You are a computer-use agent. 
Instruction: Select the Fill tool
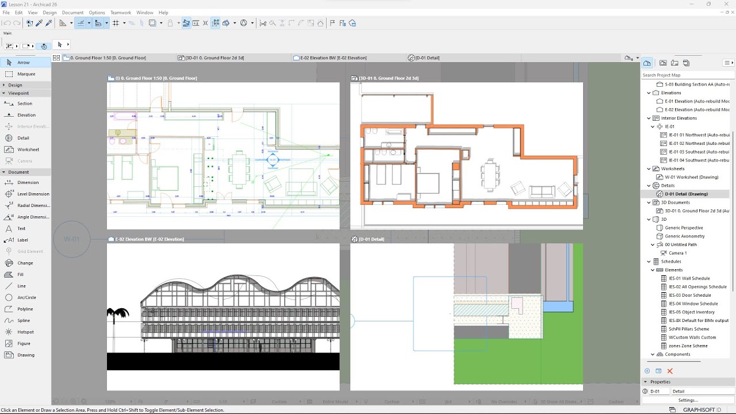(x=25, y=274)
